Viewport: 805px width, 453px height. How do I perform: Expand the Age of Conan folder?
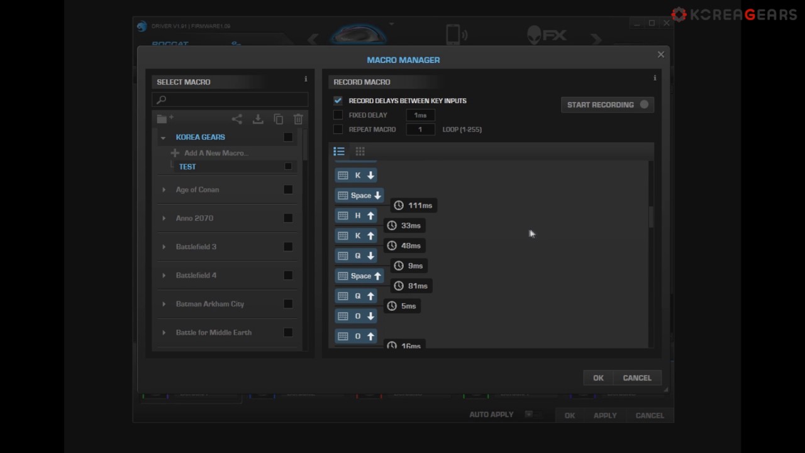(164, 190)
